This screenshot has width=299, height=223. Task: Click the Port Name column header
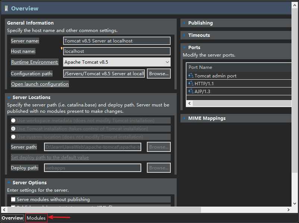coord(239,67)
